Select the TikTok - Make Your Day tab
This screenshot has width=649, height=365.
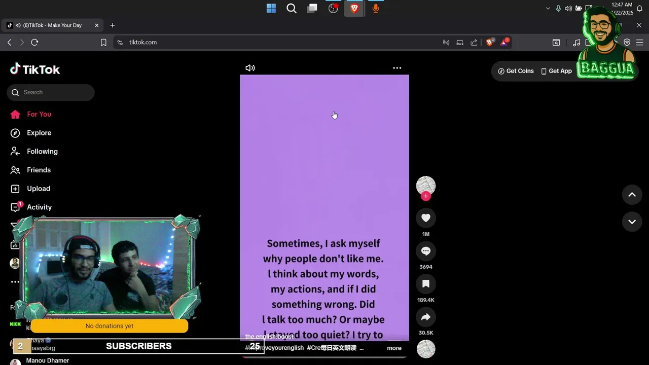pyautogui.click(x=53, y=25)
